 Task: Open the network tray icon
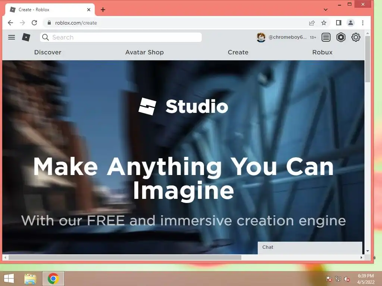pyautogui.click(x=338, y=279)
